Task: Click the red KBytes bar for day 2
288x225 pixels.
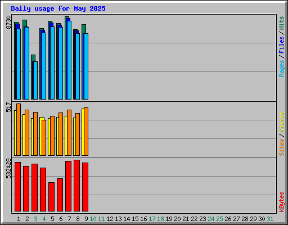Action: [26, 188]
